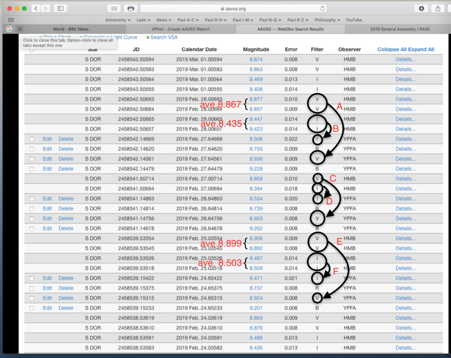Viewport: 451px width, 358px height.
Task: Open the Paul D-H bookmarks folder
Action: [x=216, y=20]
